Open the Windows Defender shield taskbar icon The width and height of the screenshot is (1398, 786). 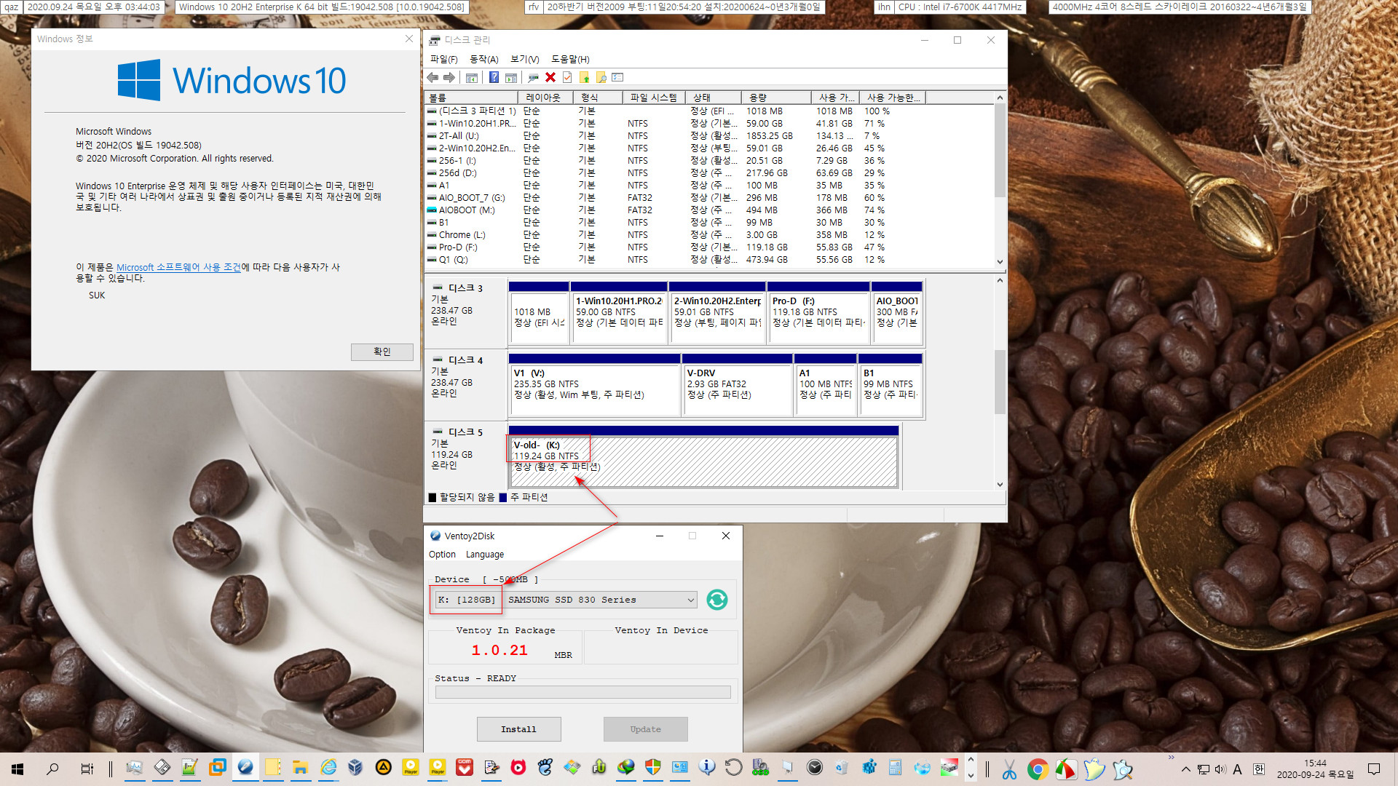point(653,767)
